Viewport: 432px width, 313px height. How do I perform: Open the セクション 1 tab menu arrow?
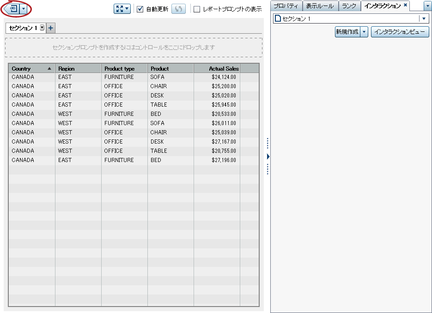point(42,28)
